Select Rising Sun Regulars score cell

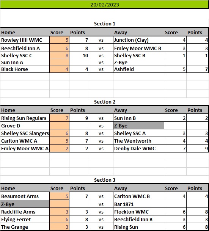[59, 118]
